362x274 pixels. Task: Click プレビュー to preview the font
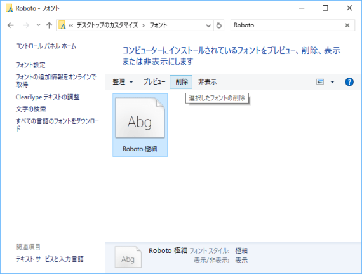coord(154,82)
